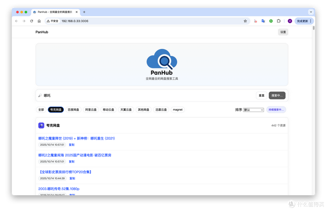
Task: Select the 全部 filter tab
Action: pos(41,110)
